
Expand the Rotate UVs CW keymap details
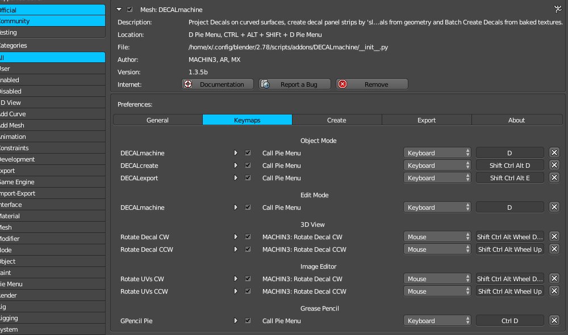click(x=236, y=279)
